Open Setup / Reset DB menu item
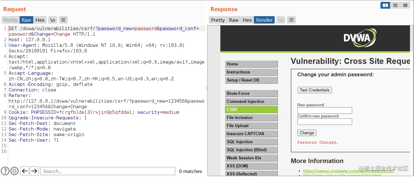This screenshot has width=414, height=177. click(251, 80)
